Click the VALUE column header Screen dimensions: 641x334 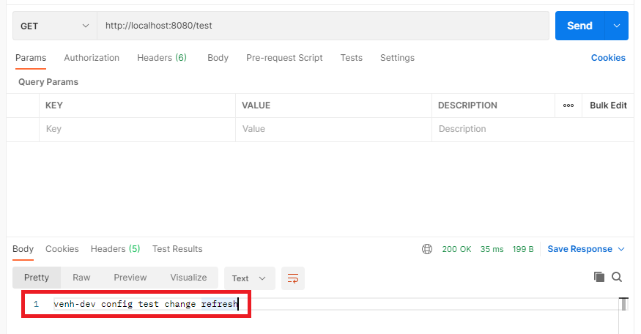(256, 105)
